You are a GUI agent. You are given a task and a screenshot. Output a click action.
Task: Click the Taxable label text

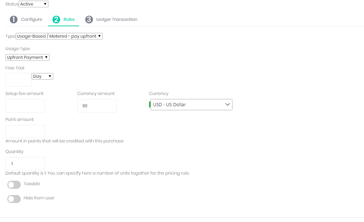pos(32,184)
